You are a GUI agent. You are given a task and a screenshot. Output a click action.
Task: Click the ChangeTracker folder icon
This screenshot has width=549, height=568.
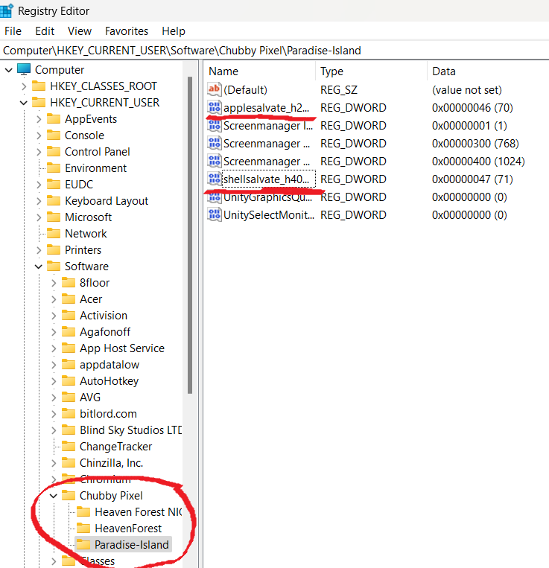point(69,446)
